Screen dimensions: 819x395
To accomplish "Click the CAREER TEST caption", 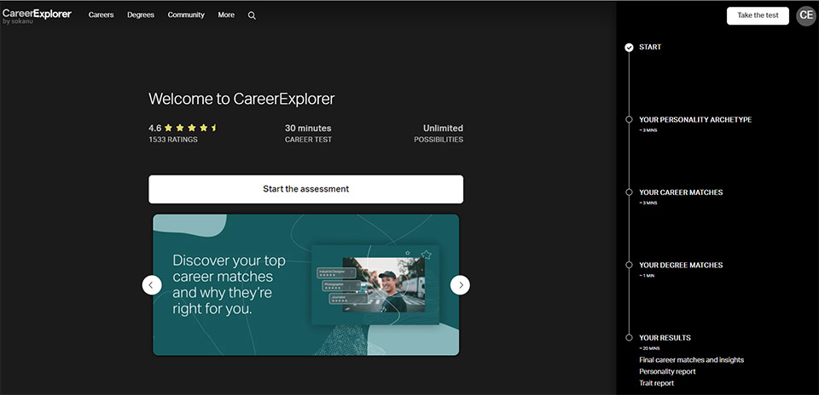I will click(x=308, y=140).
